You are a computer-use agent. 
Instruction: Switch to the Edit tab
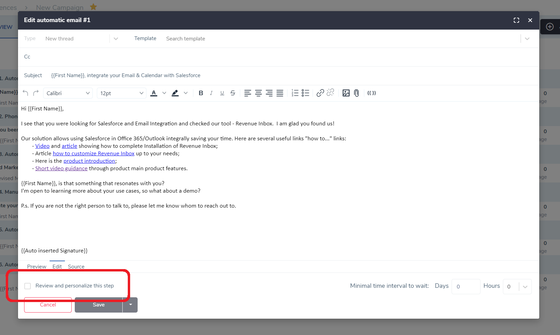click(x=57, y=267)
